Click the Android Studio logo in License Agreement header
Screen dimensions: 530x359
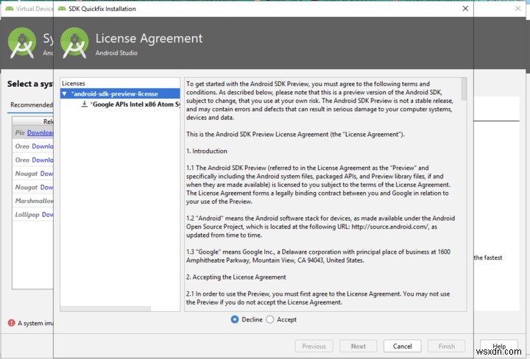coord(74,43)
